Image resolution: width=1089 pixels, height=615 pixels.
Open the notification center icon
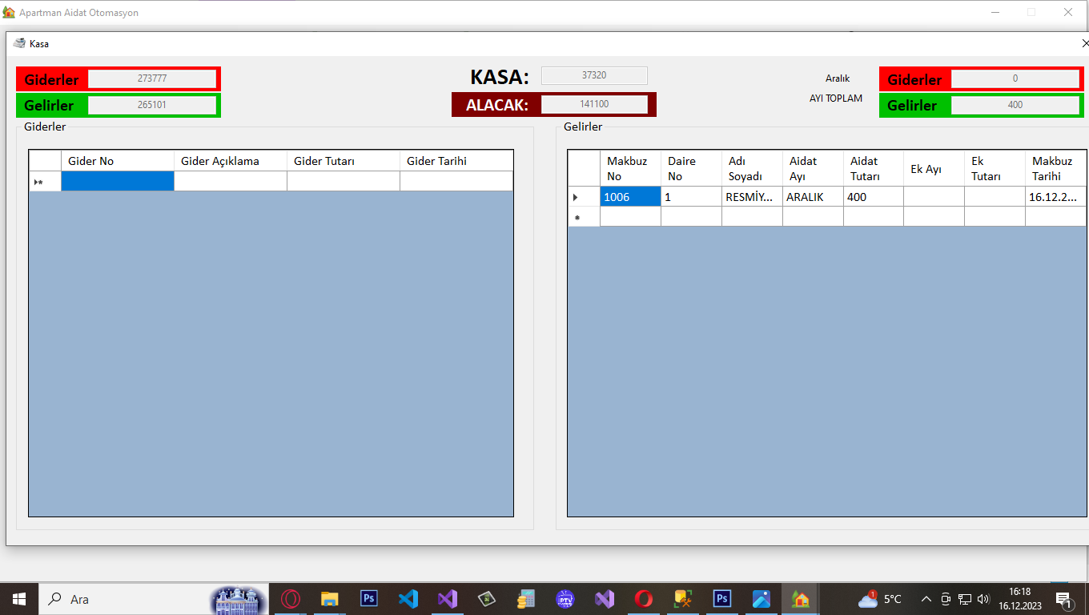(1064, 599)
